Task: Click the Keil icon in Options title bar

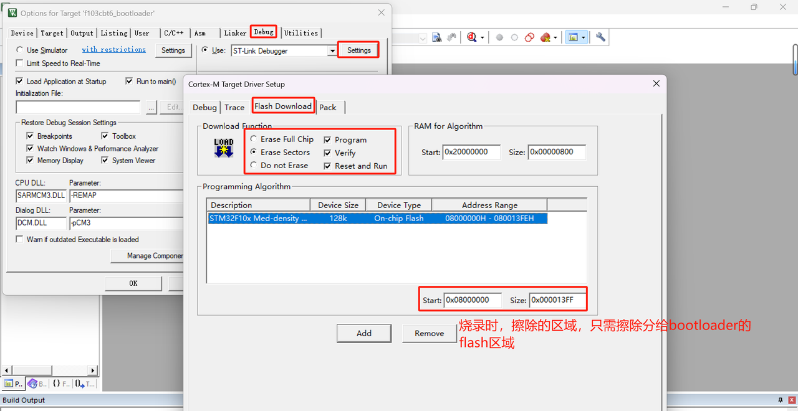Action: coord(12,12)
